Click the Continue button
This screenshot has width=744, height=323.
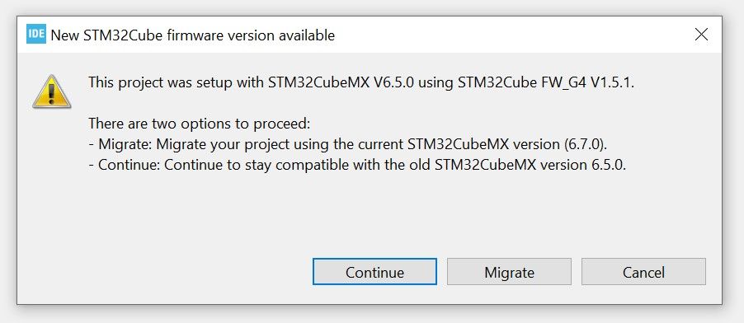point(374,272)
